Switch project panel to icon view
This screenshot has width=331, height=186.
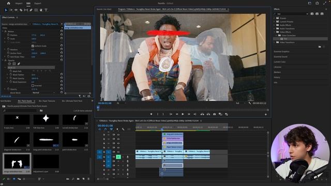pos(14,179)
